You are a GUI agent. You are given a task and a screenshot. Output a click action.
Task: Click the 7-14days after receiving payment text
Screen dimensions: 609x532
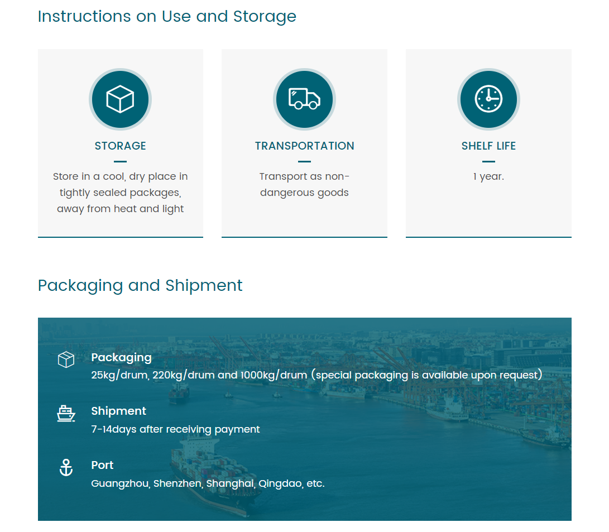click(x=175, y=429)
